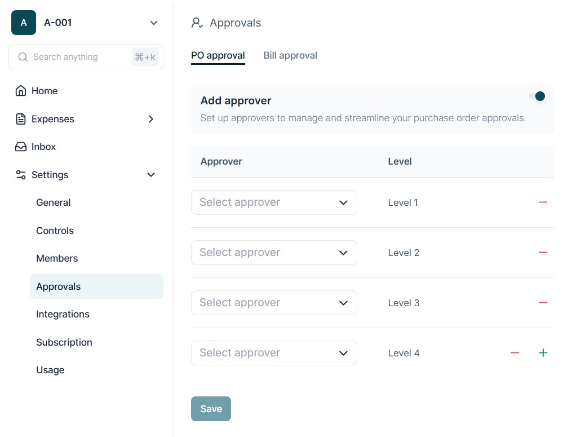Remove Level 4 approver with red minus

pos(515,353)
